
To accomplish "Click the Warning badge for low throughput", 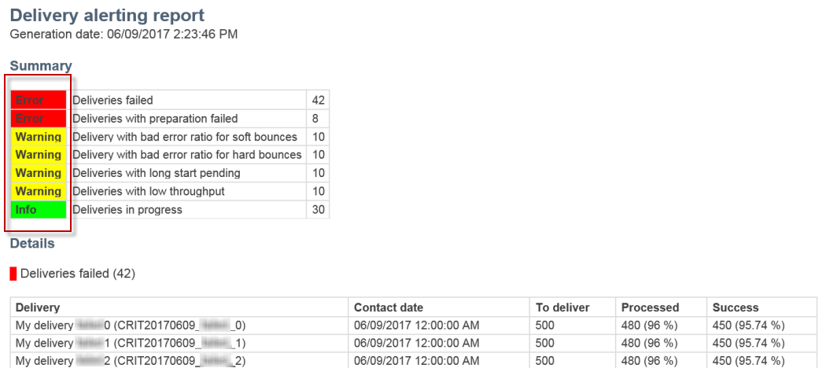I will click(39, 191).
